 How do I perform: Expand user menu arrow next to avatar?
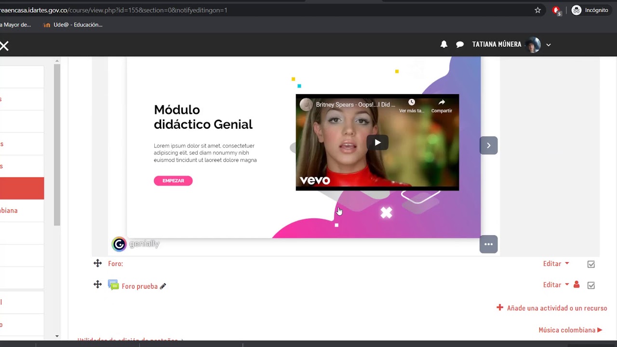[x=548, y=45]
